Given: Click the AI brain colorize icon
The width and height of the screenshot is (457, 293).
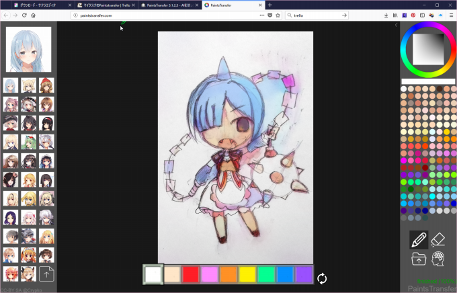Looking at the screenshot, I should tap(438, 259).
